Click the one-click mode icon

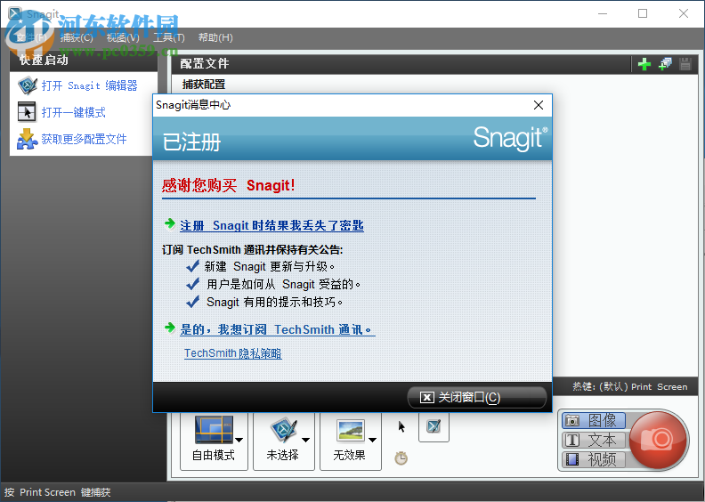point(28,112)
